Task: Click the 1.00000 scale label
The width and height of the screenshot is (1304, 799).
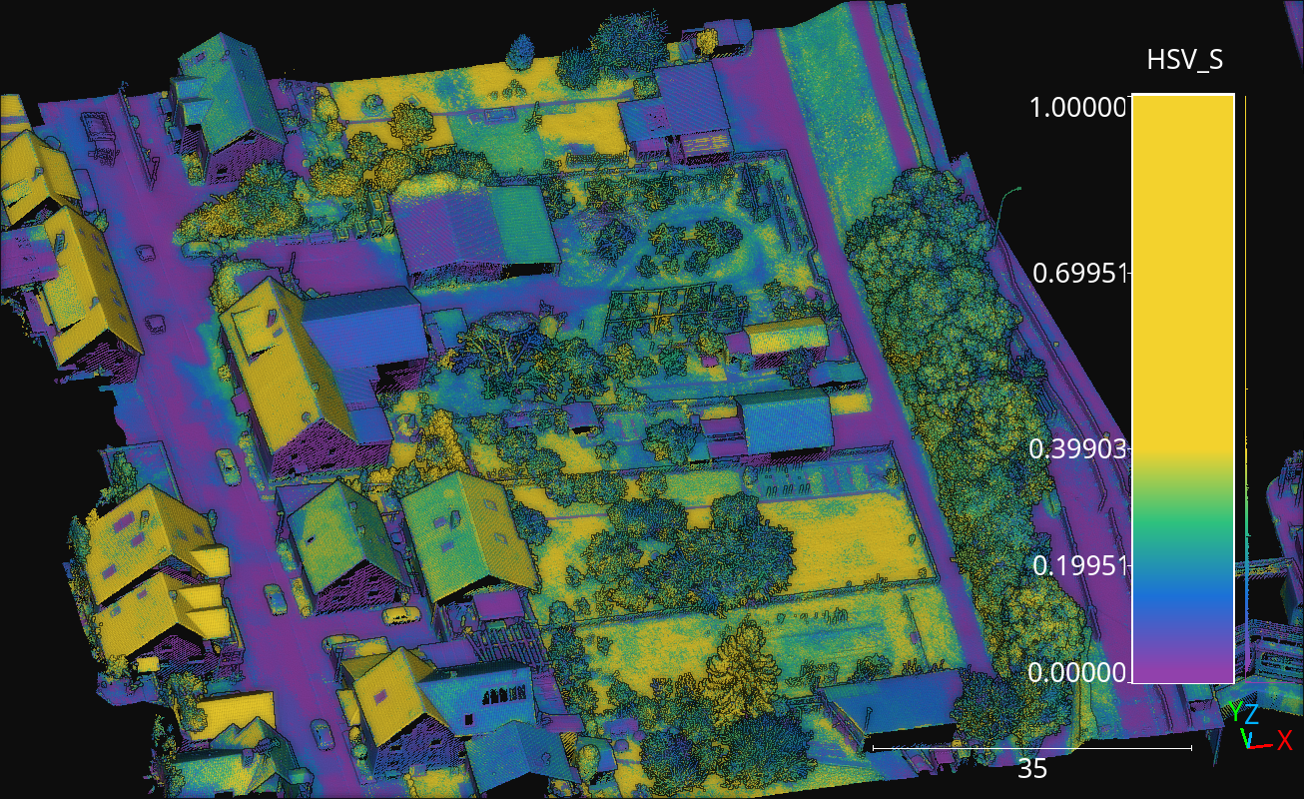Action: coord(1078,107)
